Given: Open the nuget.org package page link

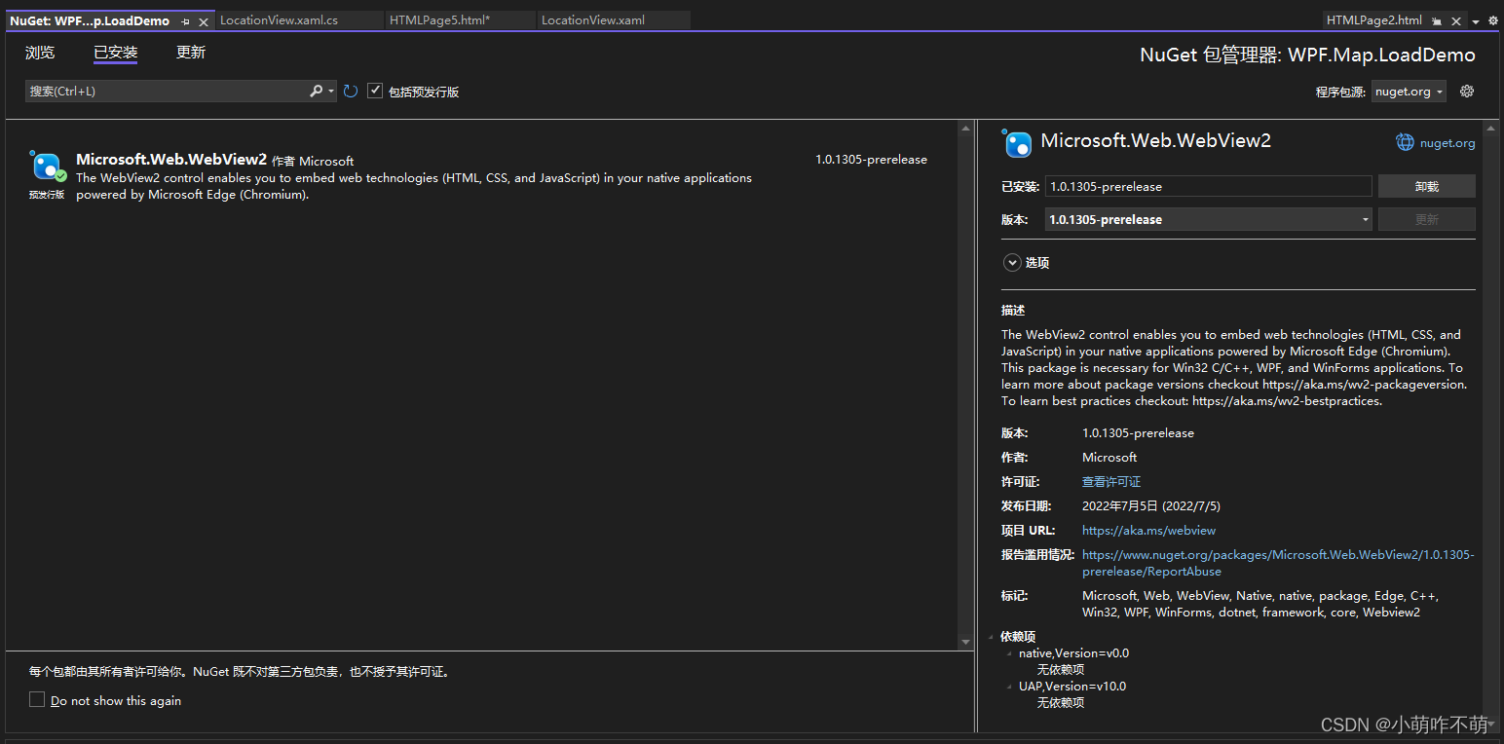Looking at the screenshot, I should 1448,143.
